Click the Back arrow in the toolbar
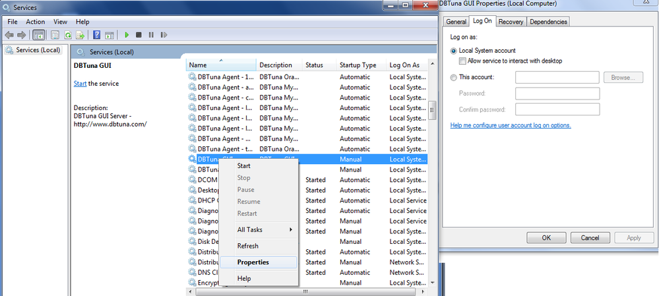Viewport: 659px width, 296px height. [9, 35]
